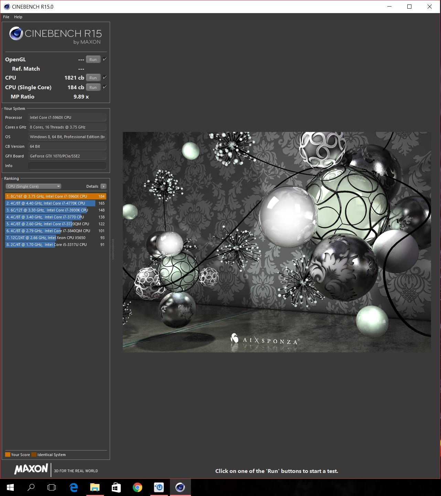
Task: Click the Processor field value
Action: tap(67, 117)
